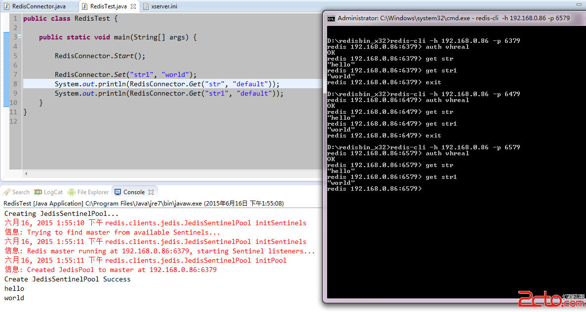The image size is (586, 312).
Task: Click 'Redis master running at' console line
Action: (x=159, y=251)
